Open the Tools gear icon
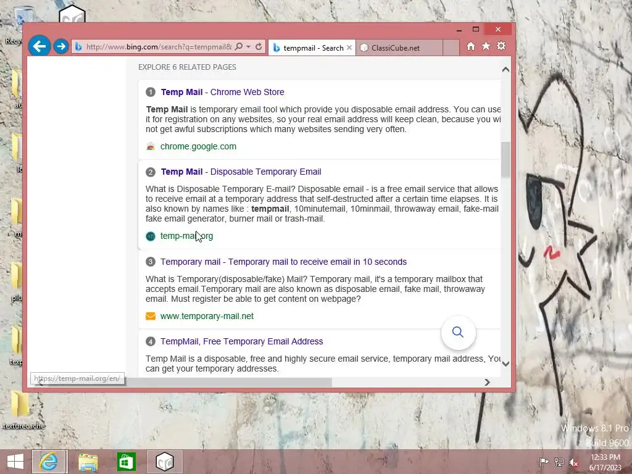Viewport: 632px width, 474px height. [x=501, y=46]
